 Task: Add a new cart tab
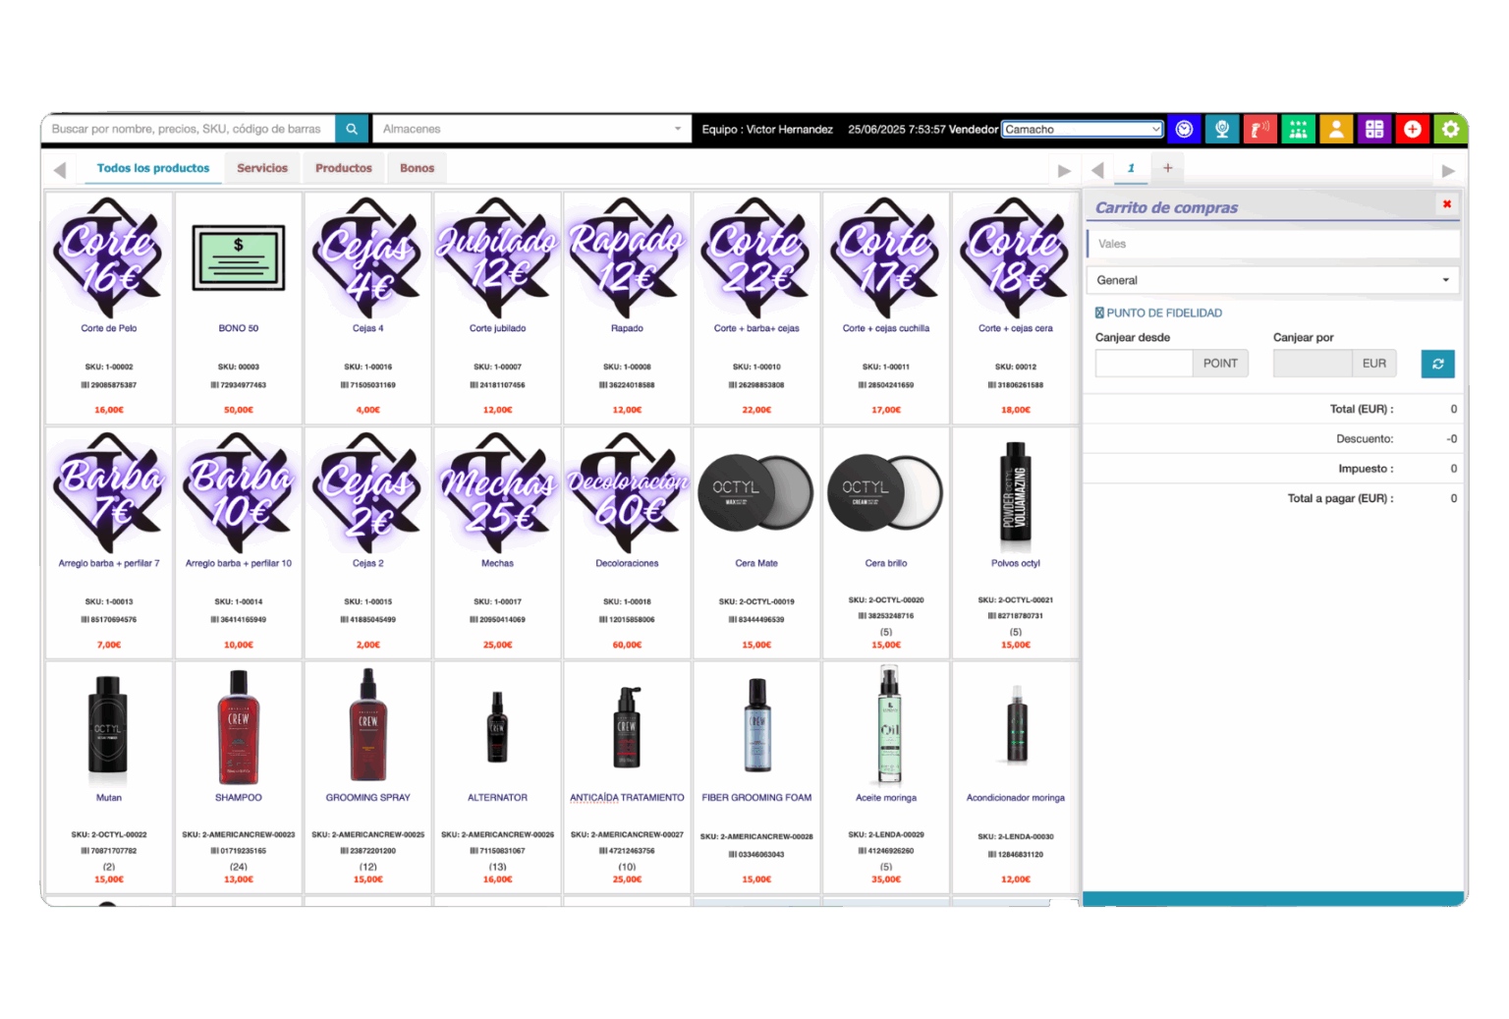(1168, 168)
